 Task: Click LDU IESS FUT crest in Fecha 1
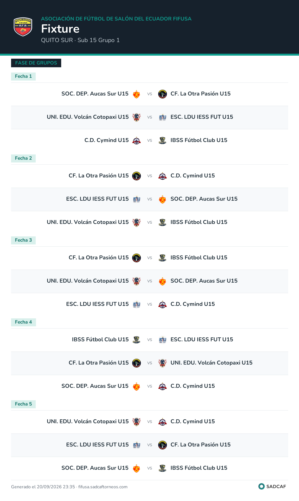pyautogui.click(x=163, y=117)
